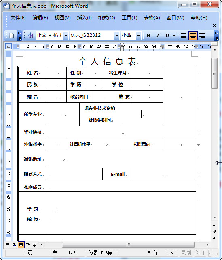Expand the font size dropdown 小四
222x260 pixels.
click(138, 36)
